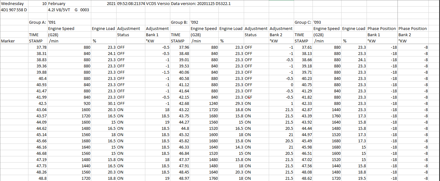Image resolution: width=440 pixels, height=181 pixels.
Task: Select the 4D1 907 558 D cell
Action: tap(14, 10)
